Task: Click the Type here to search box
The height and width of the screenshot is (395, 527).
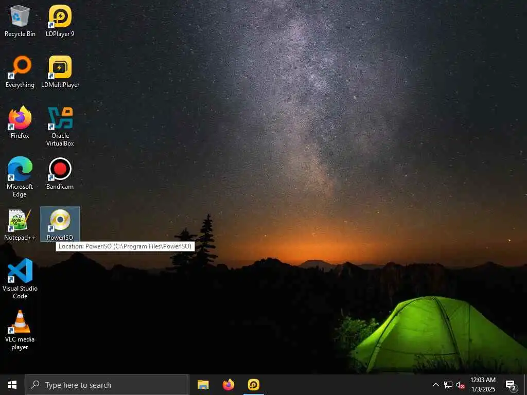Action: point(107,385)
